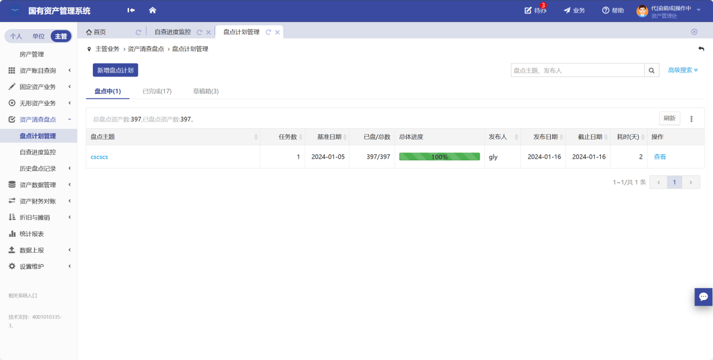The image size is (713, 360).
Task: Click the back arrow beside the breadcrumb
Action: pos(701,49)
